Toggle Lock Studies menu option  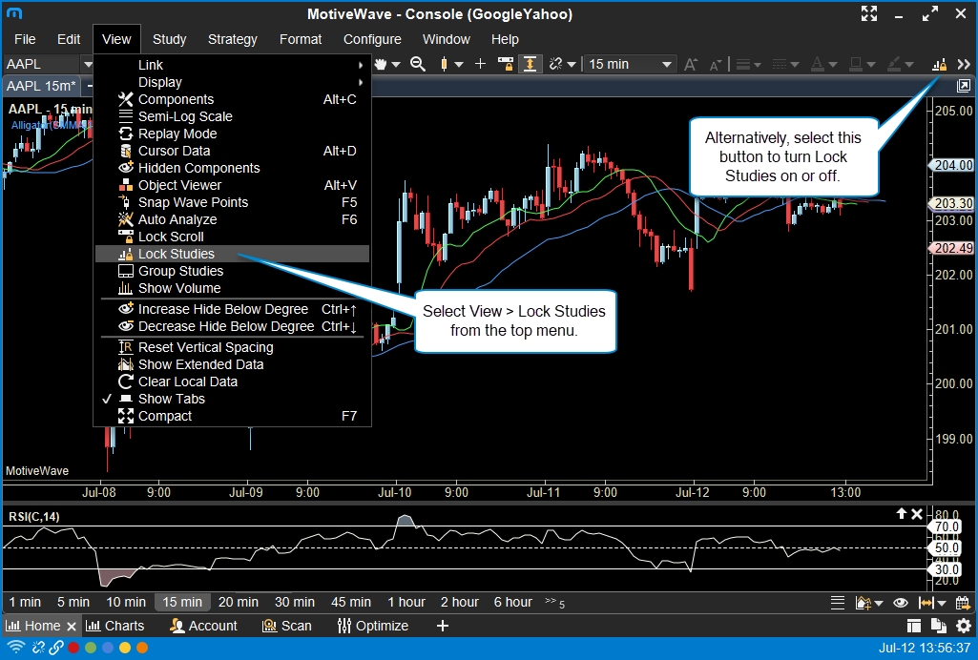[x=177, y=254]
